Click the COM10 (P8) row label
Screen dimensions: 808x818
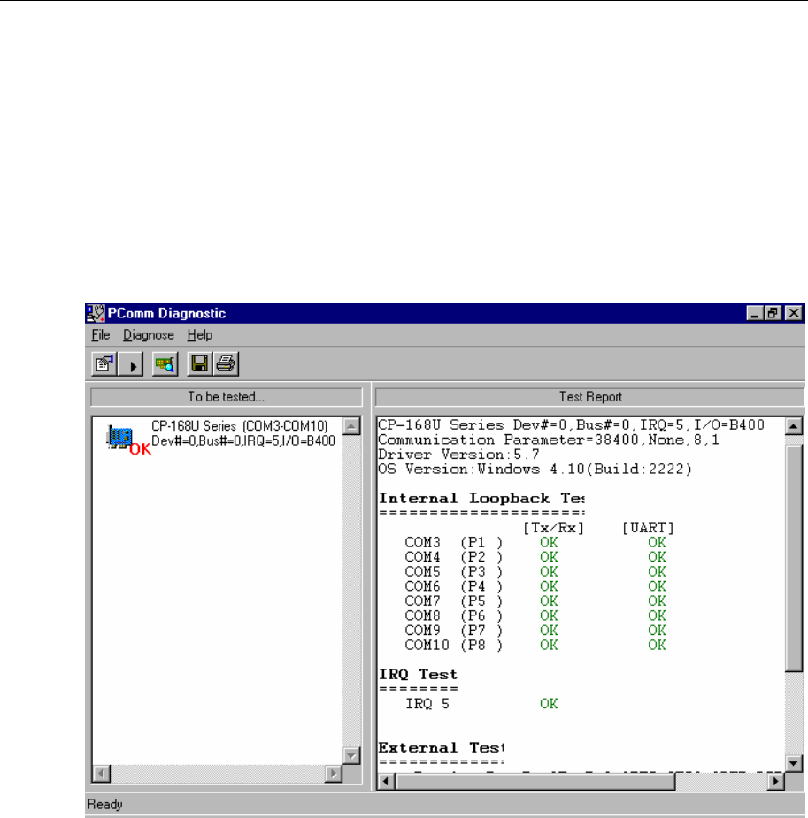[454, 645]
